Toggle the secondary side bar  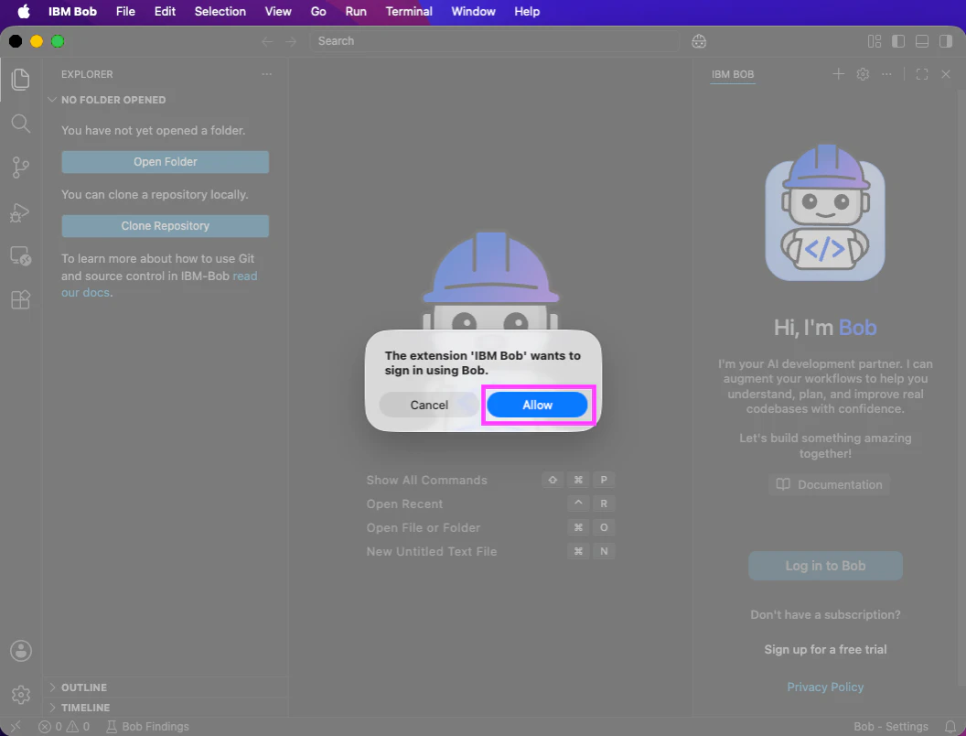[x=946, y=41]
